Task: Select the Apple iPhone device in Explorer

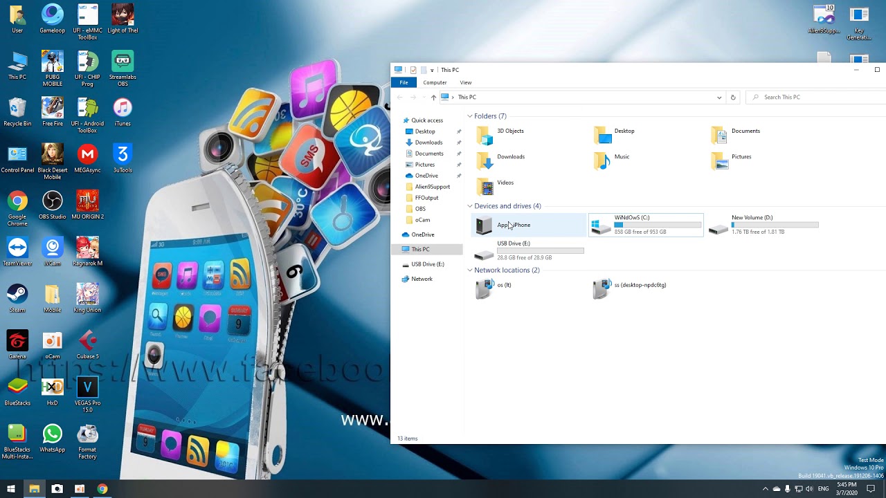Action: click(529, 225)
